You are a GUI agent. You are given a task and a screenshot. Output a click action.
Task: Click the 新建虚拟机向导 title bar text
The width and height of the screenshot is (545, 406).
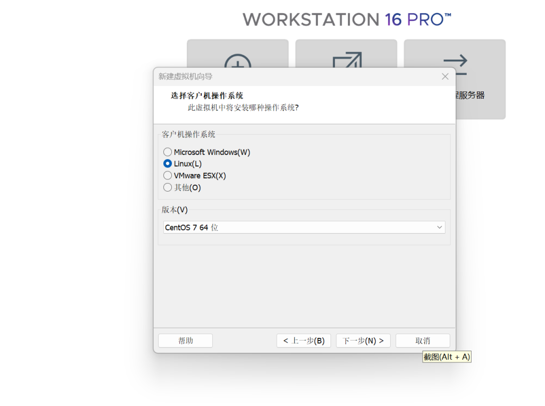coord(185,77)
